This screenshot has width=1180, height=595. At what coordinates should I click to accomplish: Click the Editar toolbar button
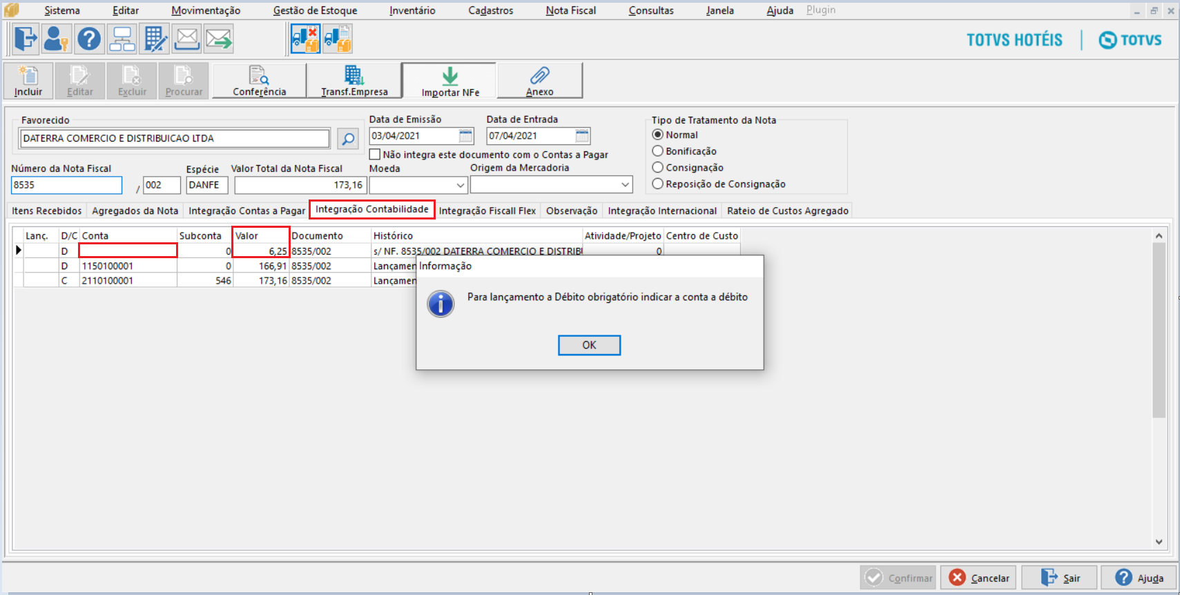(x=80, y=81)
